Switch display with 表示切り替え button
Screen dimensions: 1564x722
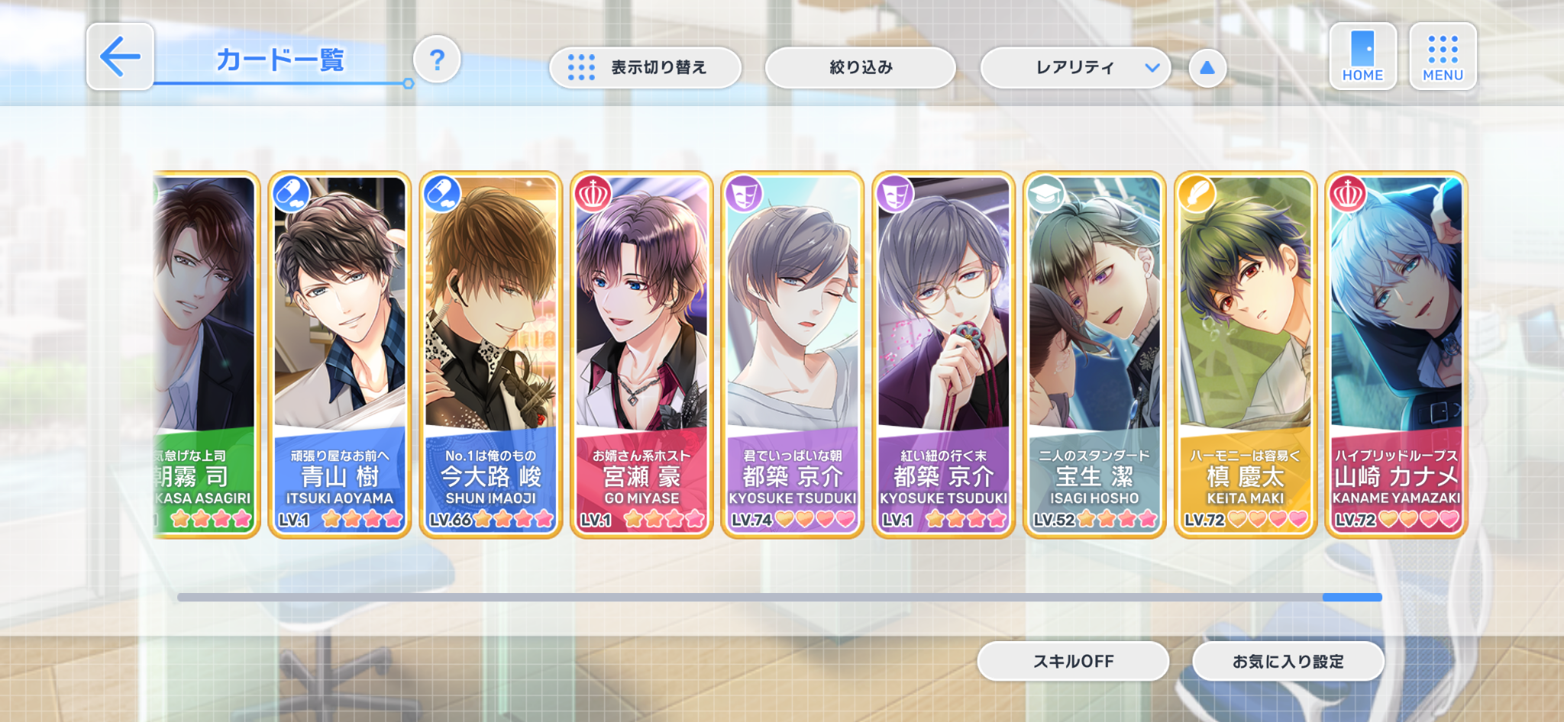pos(645,68)
